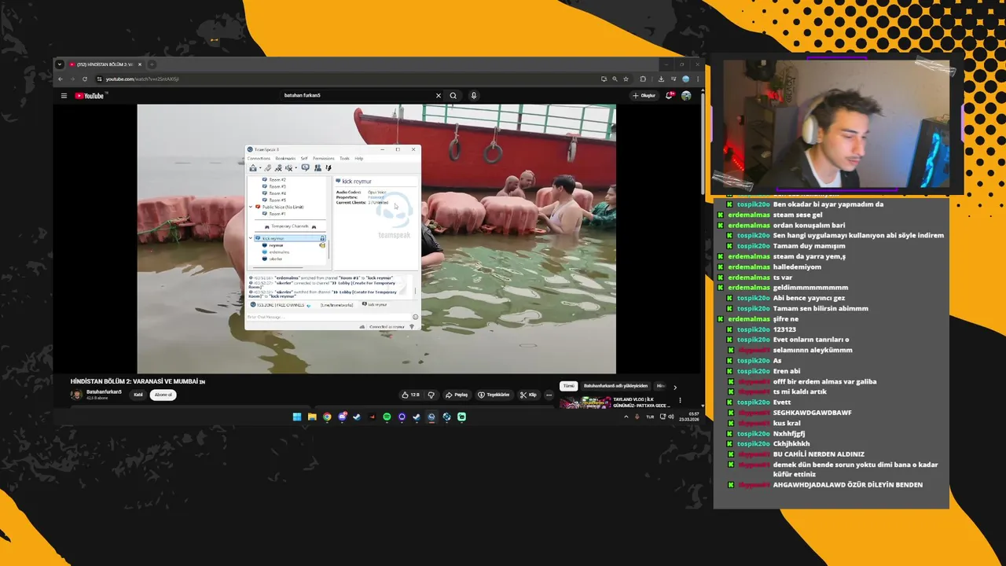
Task: Open YouTube account avatar menu
Action: (686, 96)
